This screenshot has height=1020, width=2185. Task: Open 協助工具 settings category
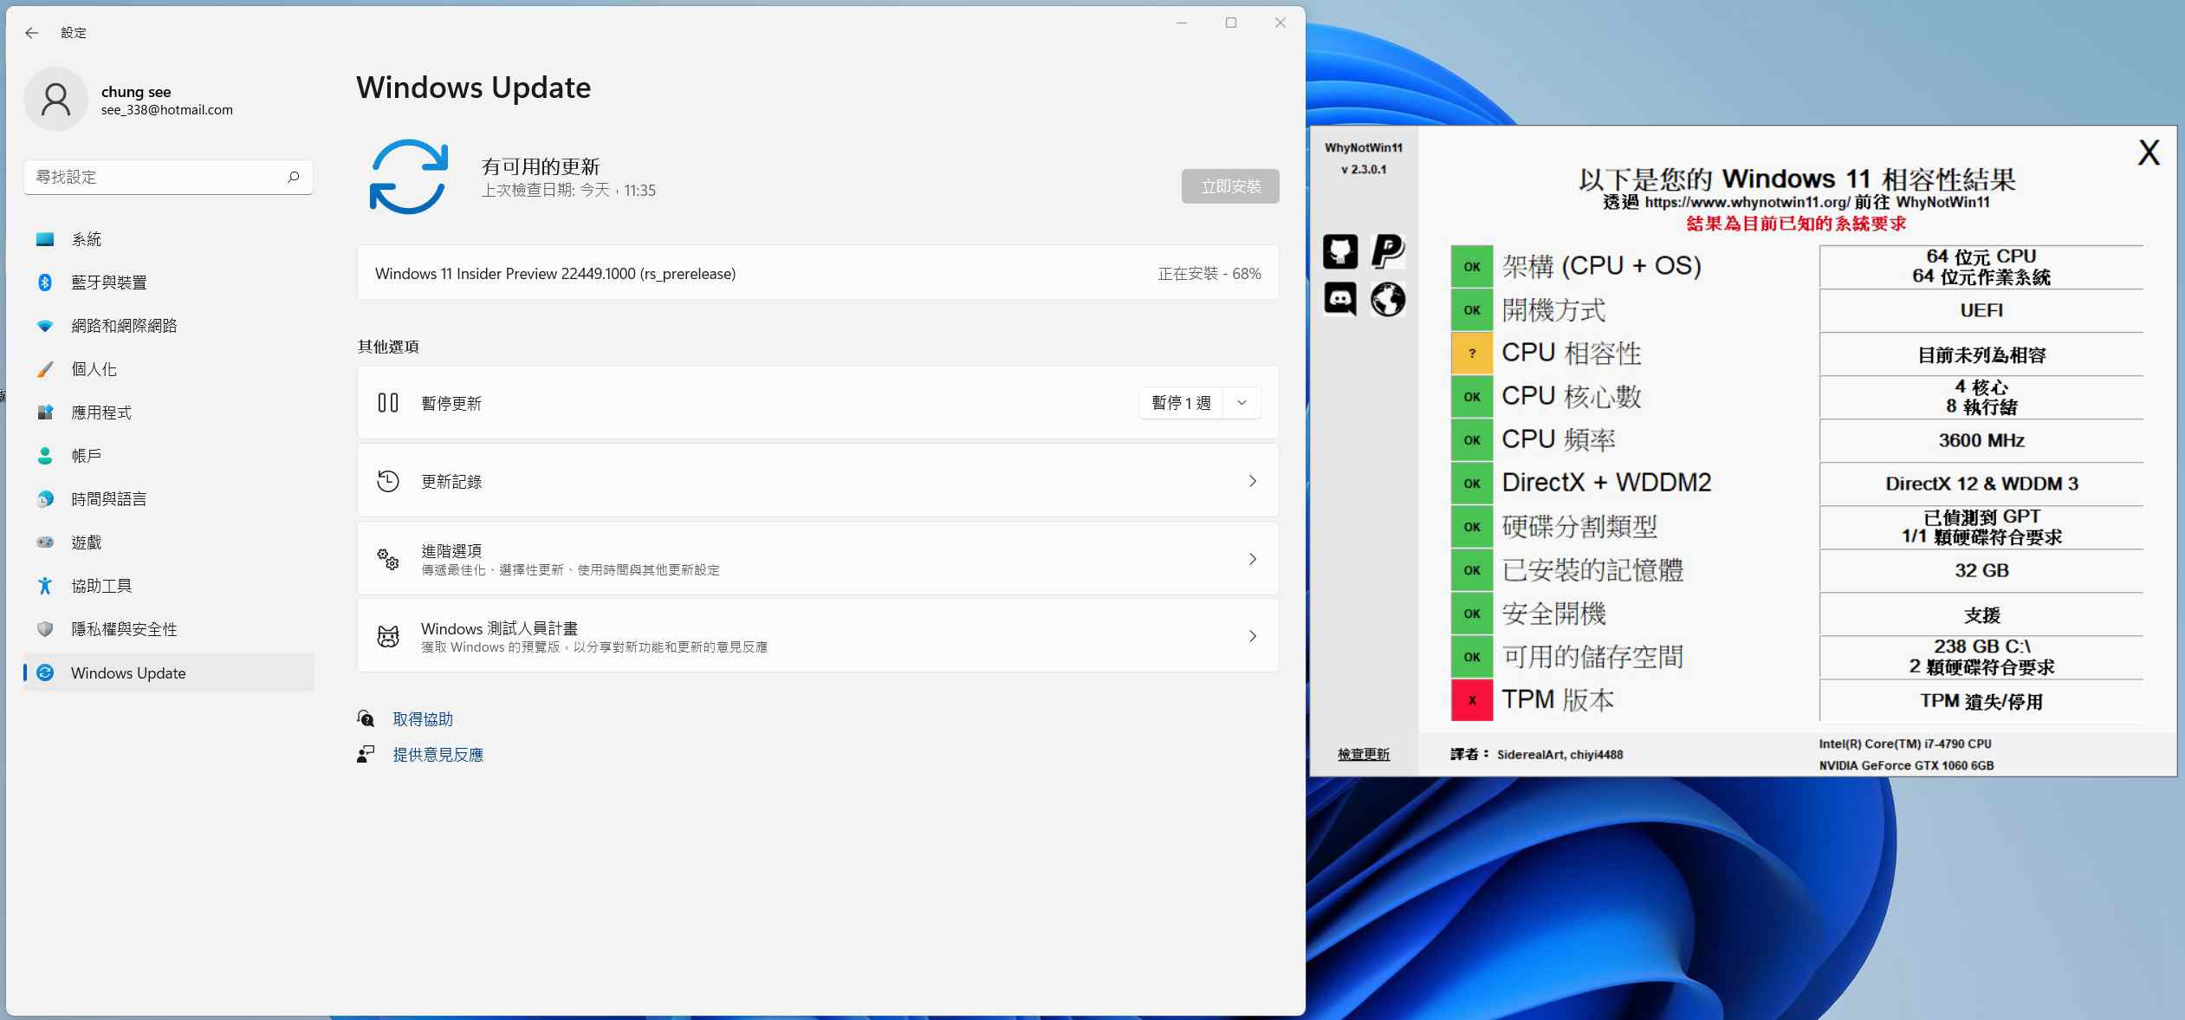(168, 586)
